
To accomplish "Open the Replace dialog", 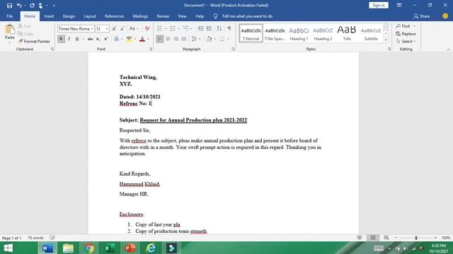I will 406,34.
